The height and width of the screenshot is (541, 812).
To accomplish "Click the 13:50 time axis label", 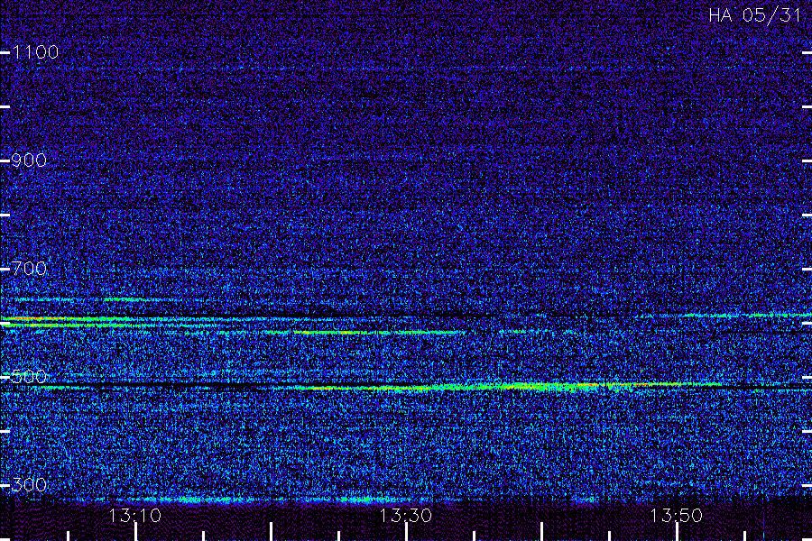I will tap(676, 516).
